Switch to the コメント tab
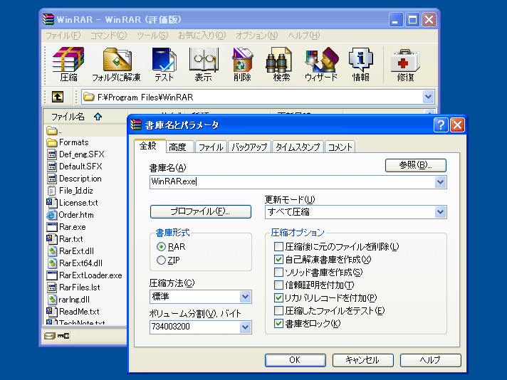Viewport: 507px width, 380px height. [x=340, y=147]
